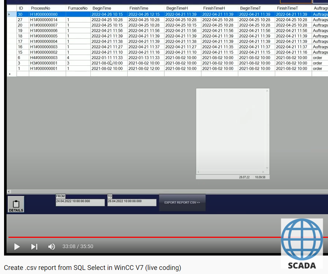Click the 28.07.22 date in the panel status bar
The image size is (328, 274).
click(244, 177)
